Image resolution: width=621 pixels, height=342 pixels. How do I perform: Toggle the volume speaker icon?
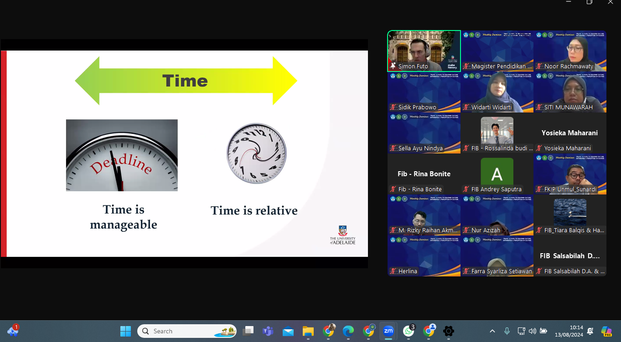pos(532,331)
